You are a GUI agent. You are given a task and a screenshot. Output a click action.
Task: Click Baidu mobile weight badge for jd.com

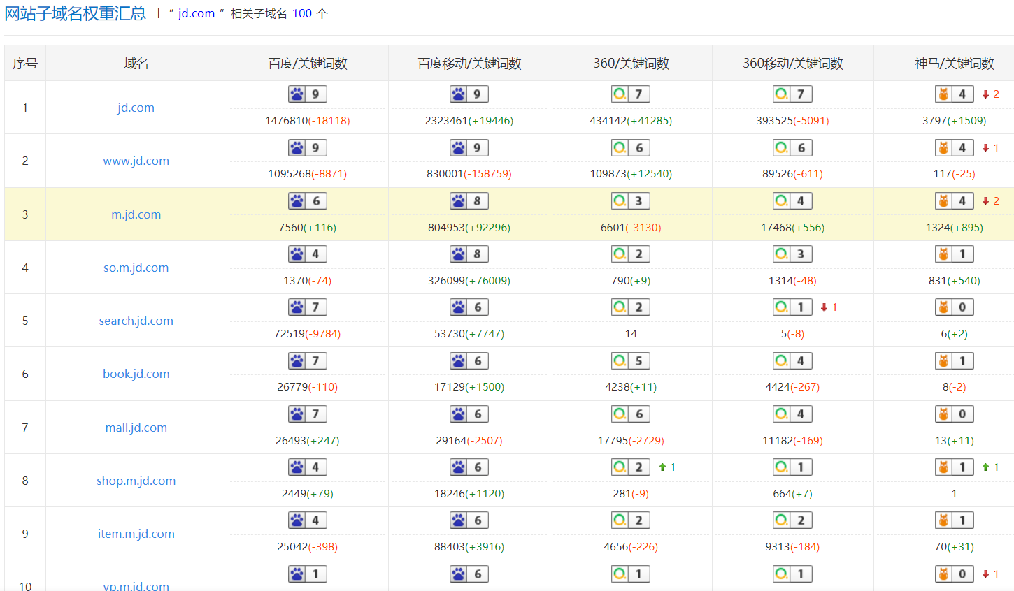tap(469, 94)
